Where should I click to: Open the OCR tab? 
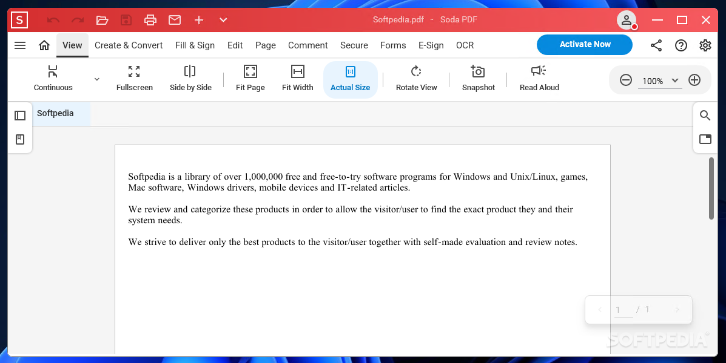tap(465, 45)
